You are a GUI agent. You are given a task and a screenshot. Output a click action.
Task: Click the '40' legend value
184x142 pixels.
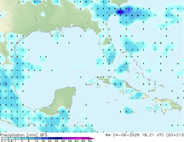pos(76,141)
